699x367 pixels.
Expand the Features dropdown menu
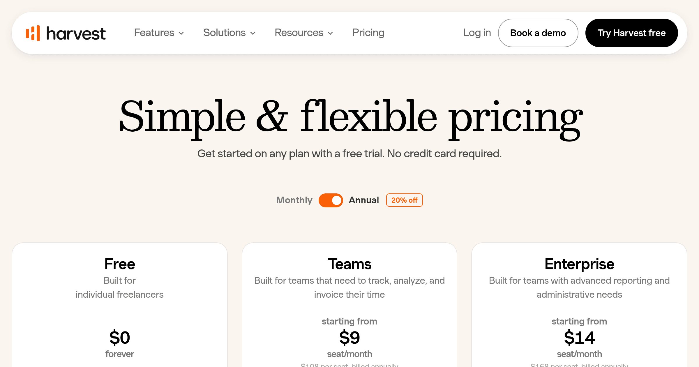coord(159,33)
